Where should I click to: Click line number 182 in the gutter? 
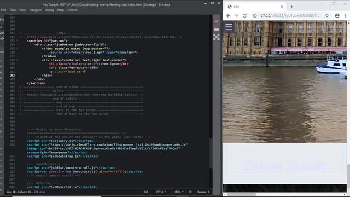(12, 76)
